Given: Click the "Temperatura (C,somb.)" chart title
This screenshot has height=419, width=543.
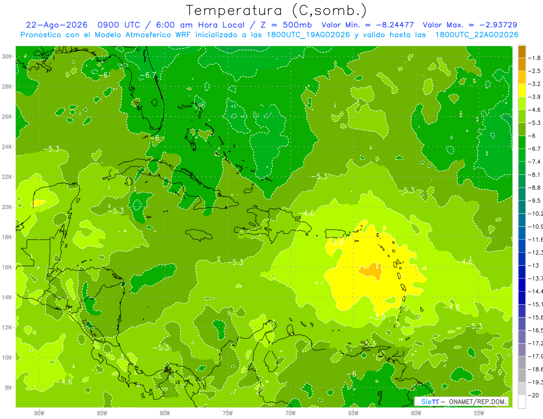Looking at the screenshot, I should [x=276, y=10].
